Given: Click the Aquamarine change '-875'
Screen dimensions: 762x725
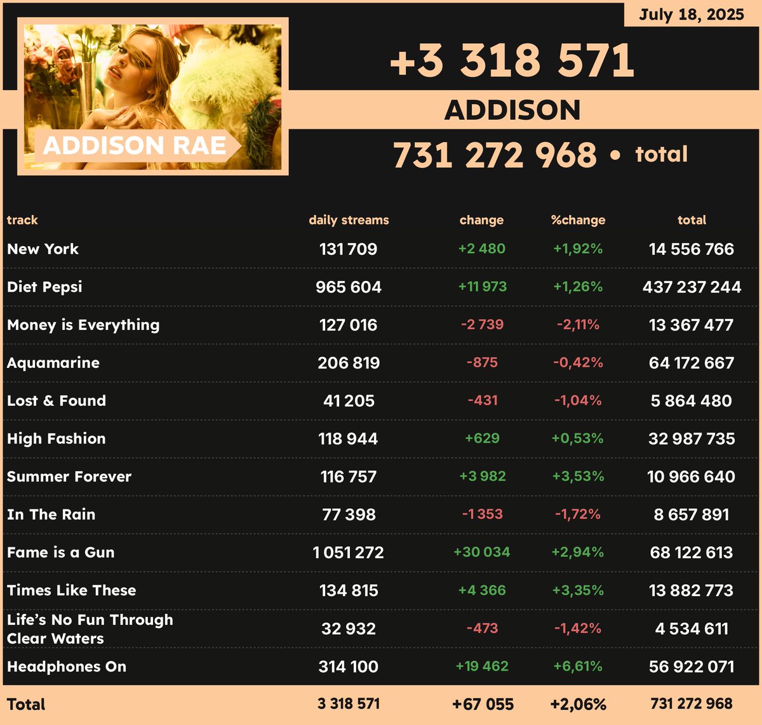Looking at the screenshot, I should pos(482,363).
